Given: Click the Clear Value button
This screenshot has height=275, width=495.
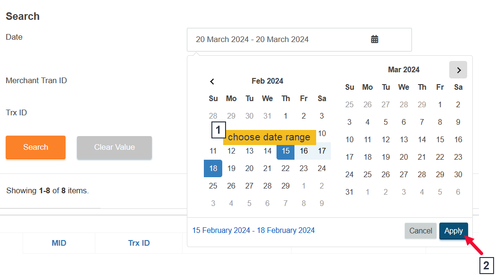Looking at the screenshot, I should 114,147.
